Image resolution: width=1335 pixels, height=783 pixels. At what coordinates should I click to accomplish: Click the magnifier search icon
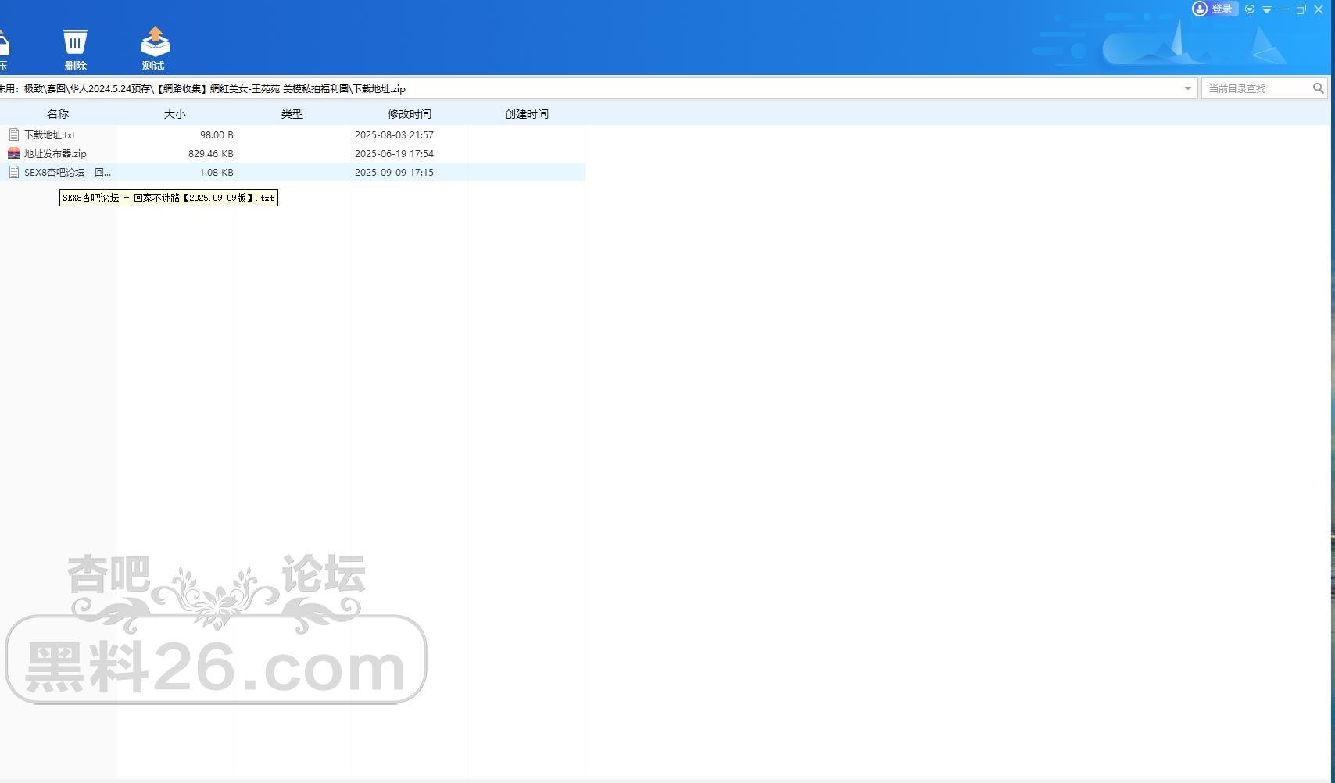tap(1318, 88)
